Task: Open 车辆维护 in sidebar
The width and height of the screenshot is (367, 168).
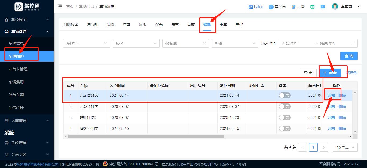Action: coord(27,56)
